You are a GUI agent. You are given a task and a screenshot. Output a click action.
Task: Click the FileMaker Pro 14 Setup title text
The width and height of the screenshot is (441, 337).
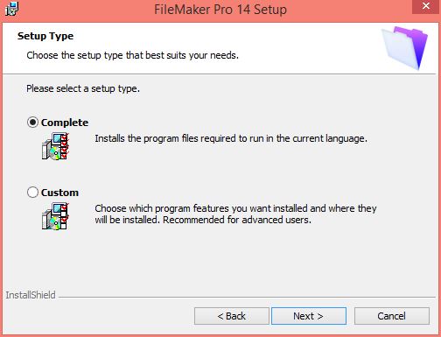(x=220, y=10)
